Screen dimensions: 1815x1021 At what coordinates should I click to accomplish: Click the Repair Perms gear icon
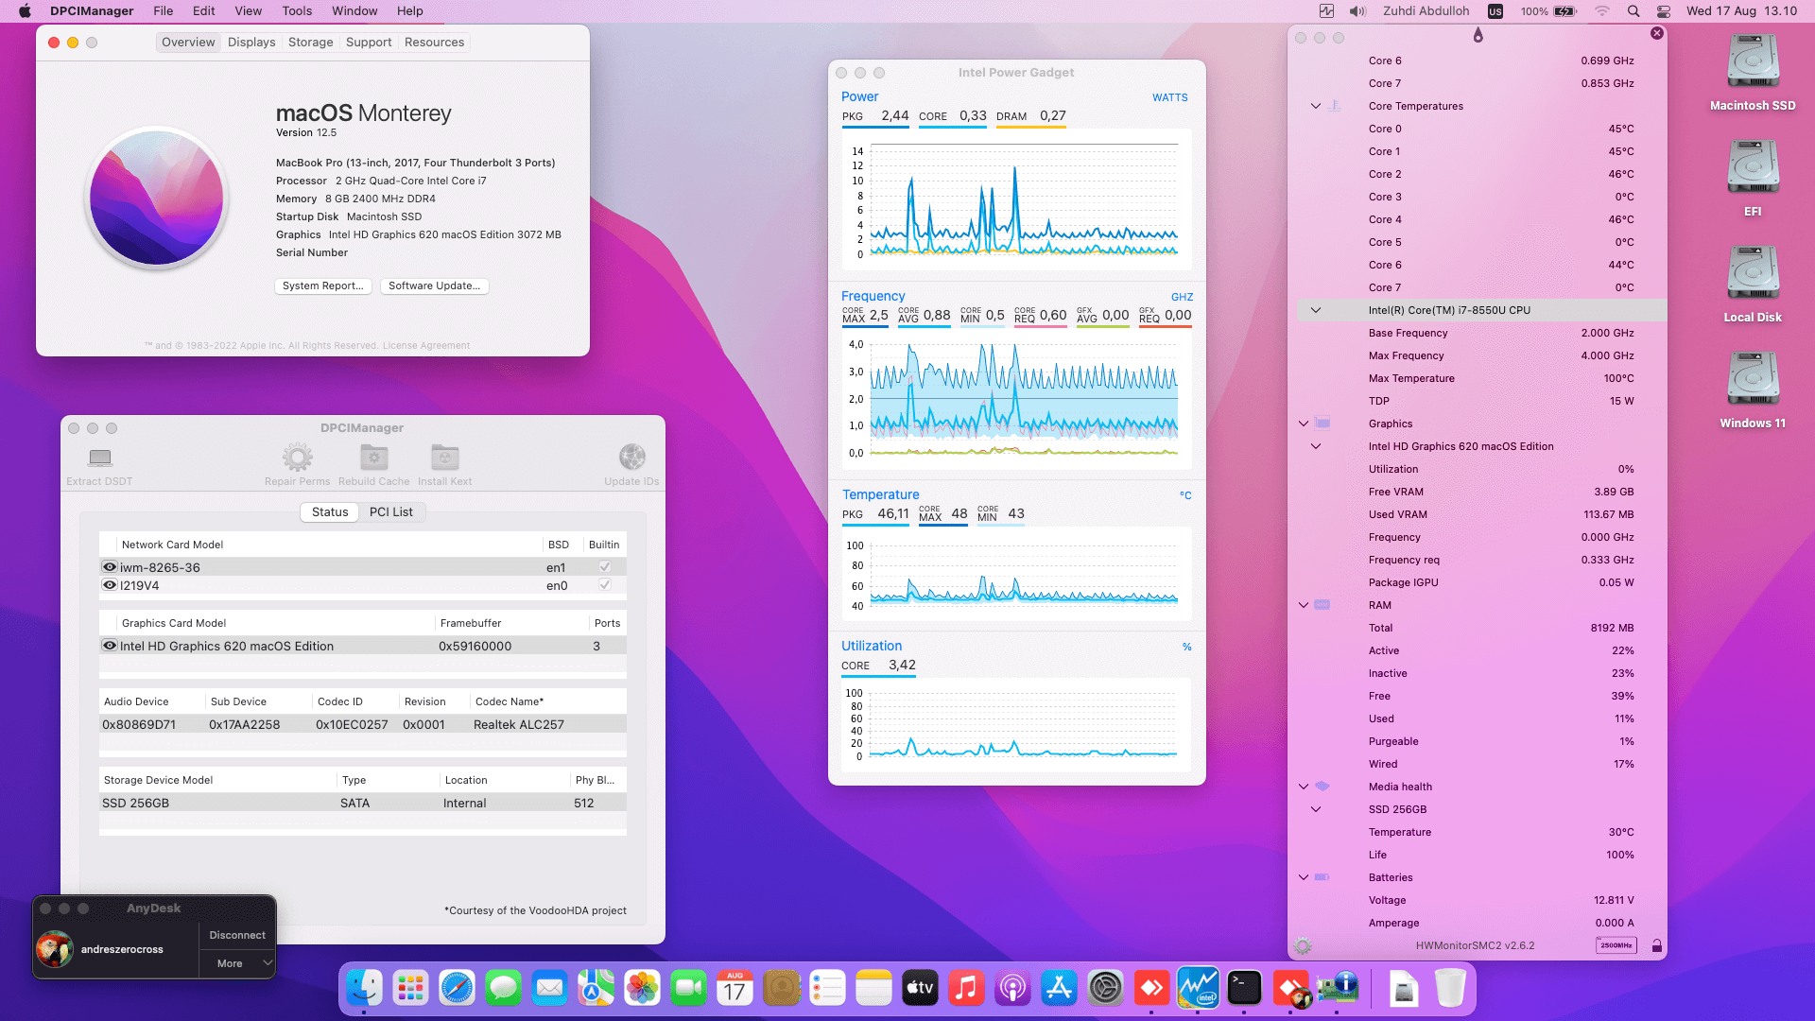(x=297, y=459)
